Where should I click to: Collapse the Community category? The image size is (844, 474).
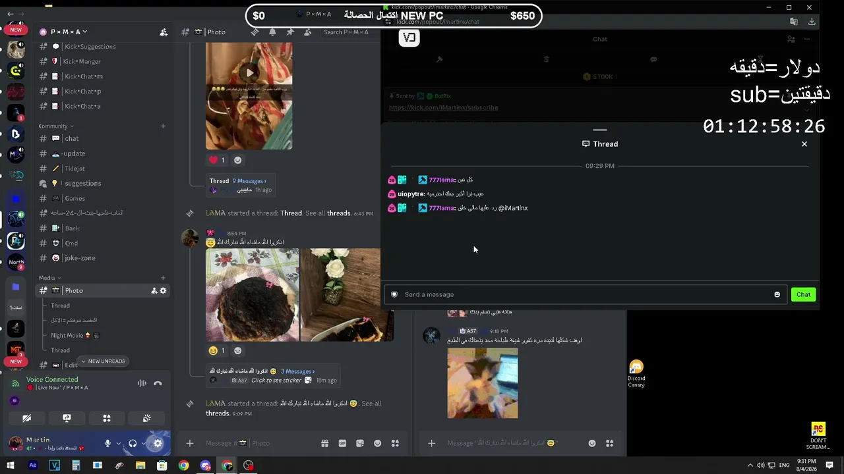[x=56, y=126]
